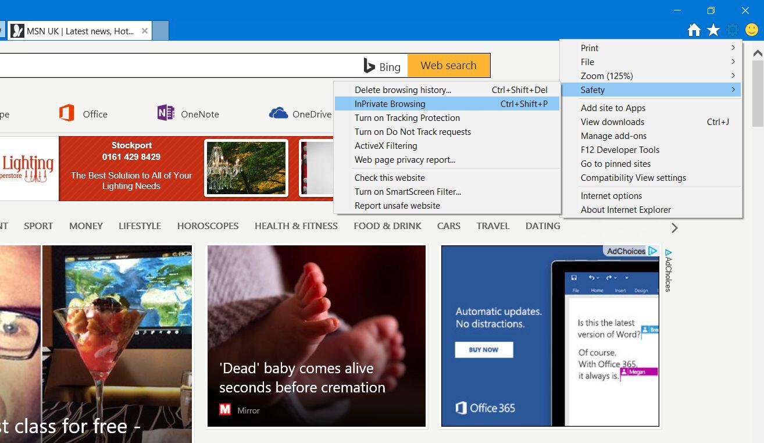
Task: Click the Mirror source logo
Action: (x=225, y=410)
